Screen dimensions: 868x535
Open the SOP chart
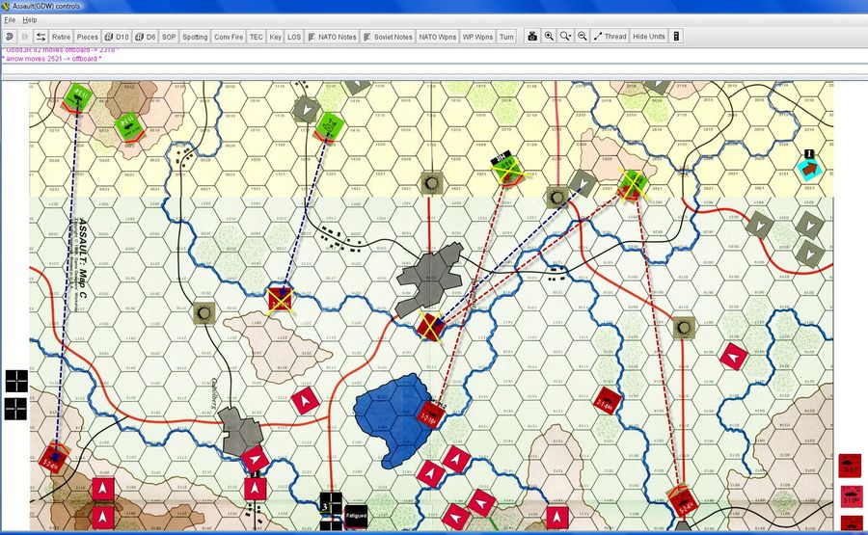coord(169,37)
